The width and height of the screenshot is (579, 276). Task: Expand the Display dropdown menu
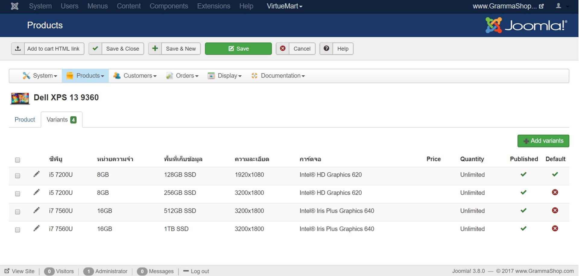[x=225, y=76]
